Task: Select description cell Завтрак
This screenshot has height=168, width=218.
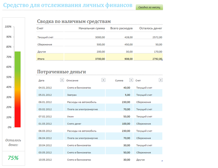Action: [72, 95]
